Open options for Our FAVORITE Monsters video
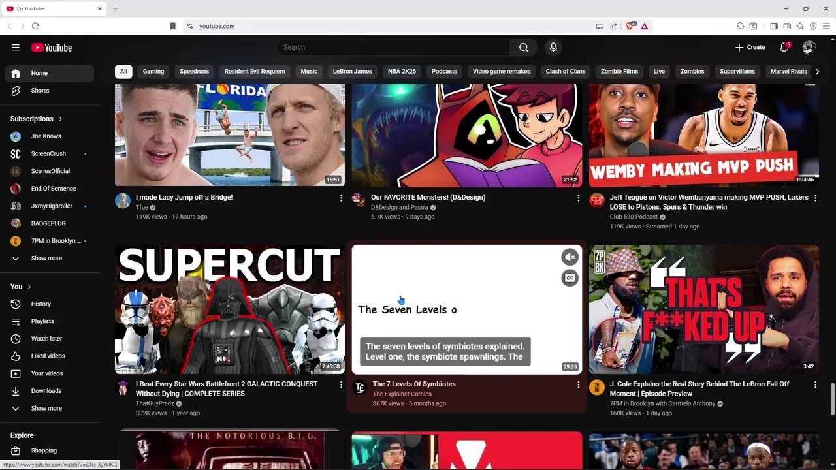The image size is (836, 470). (578, 198)
